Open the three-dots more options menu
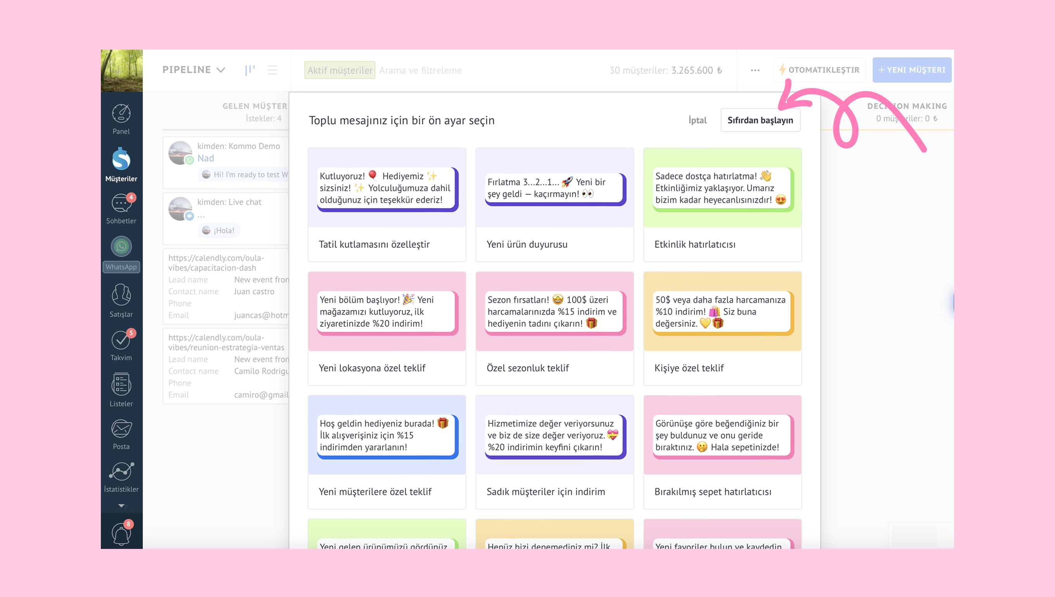The image size is (1055, 597). [x=755, y=70]
